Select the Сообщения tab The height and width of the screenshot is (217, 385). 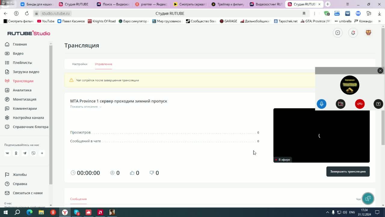click(x=78, y=199)
